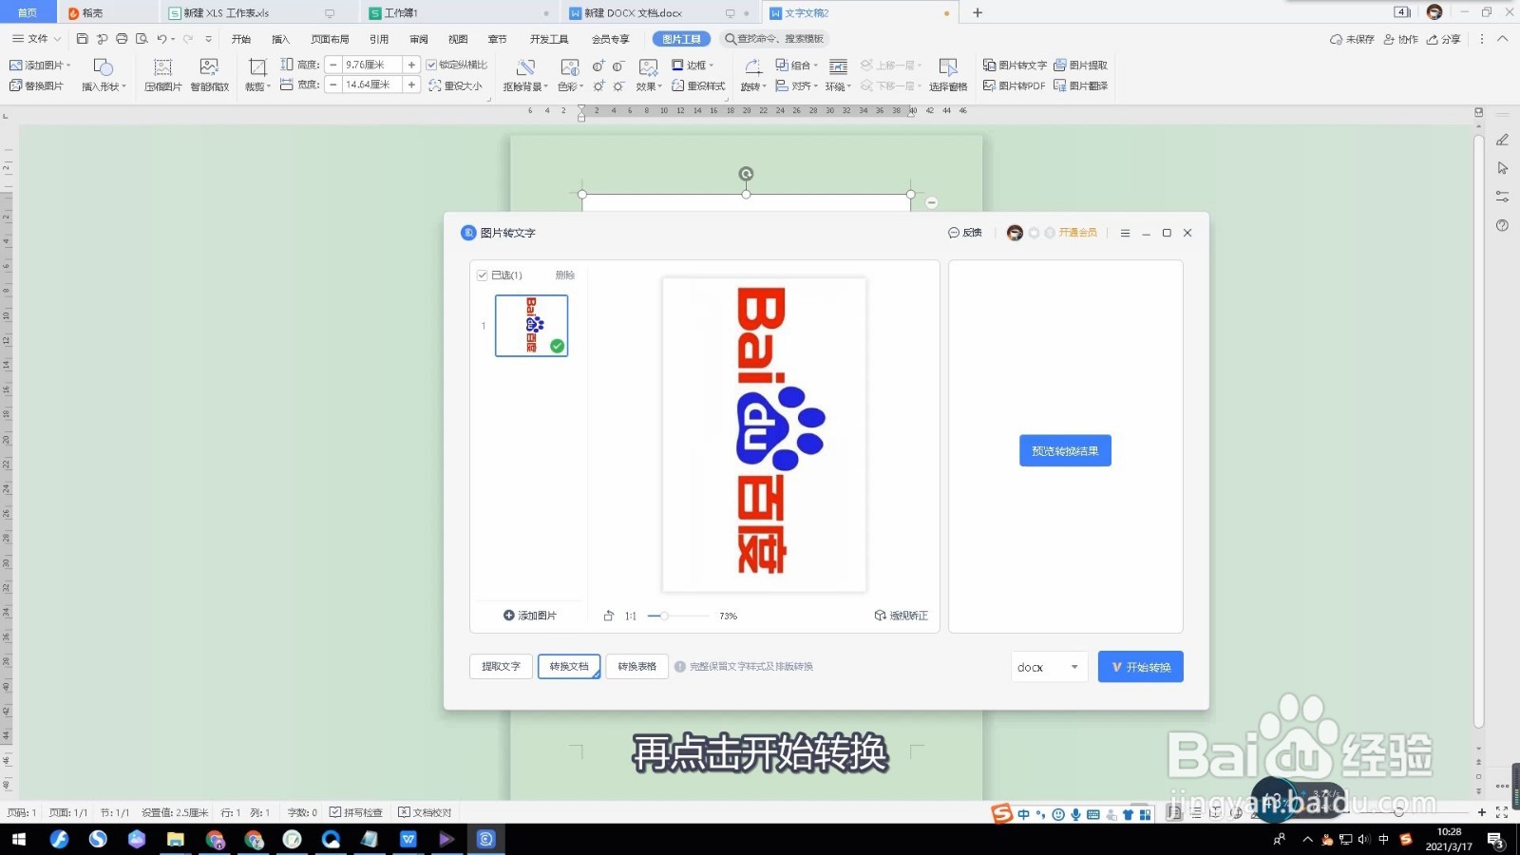The image size is (1520, 855).
Task: Click 协作 collaborate button
Action: coord(1400,39)
